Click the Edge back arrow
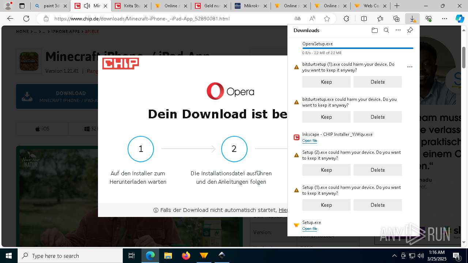This screenshot has width=468, height=263. 10,19
